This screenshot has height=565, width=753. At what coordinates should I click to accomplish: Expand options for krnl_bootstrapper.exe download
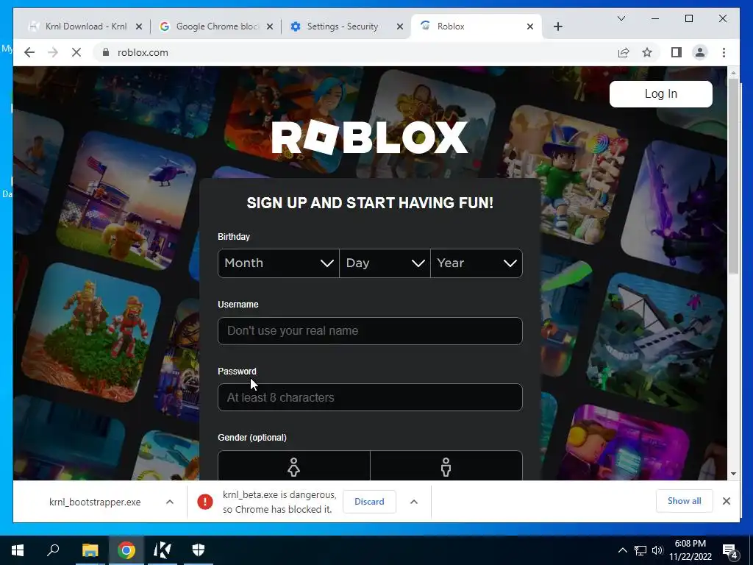(x=170, y=502)
